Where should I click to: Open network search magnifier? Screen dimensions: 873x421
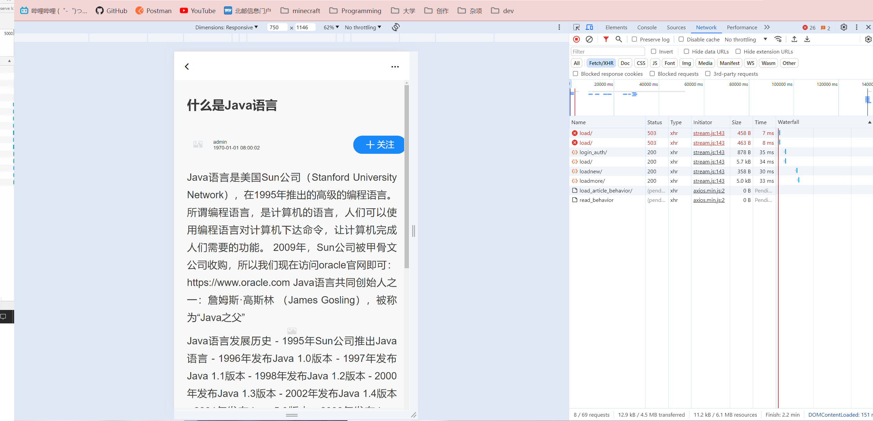(618, 39)
